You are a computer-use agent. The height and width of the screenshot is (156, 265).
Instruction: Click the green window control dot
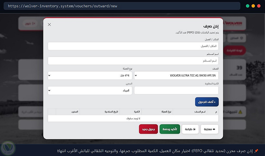click(x=248, y=6)
